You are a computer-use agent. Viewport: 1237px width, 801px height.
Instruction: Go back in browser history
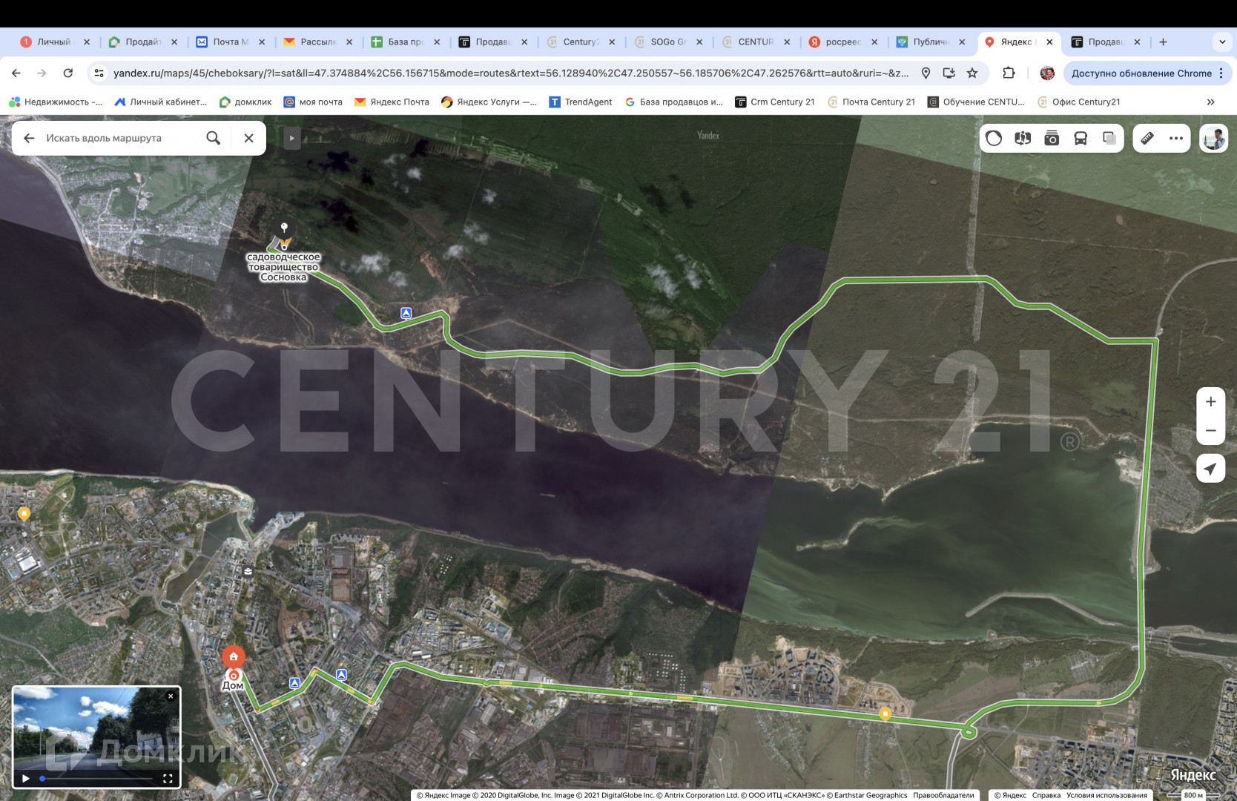click(16, 73)
